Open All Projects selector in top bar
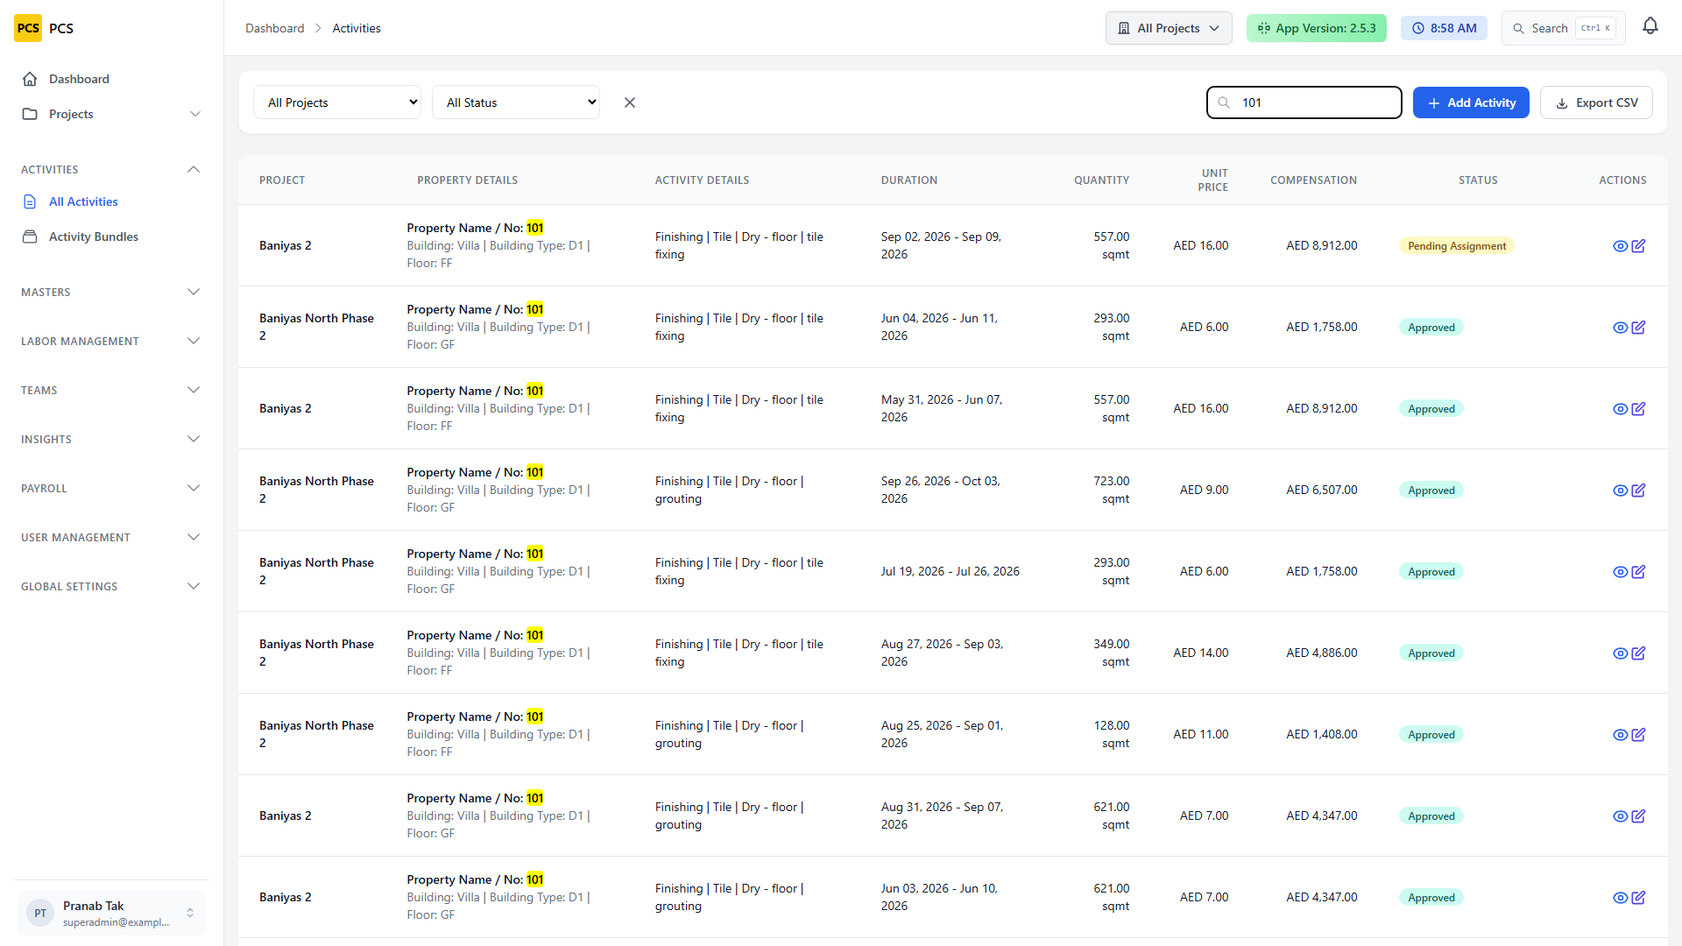1682x946 pixels. click(1169, 28)
